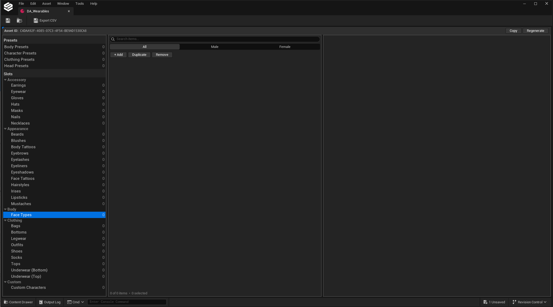Select the Eyeshadows slot
Image resolution: width=553 pixels, height=307 pixels.
tap(54, 172)
